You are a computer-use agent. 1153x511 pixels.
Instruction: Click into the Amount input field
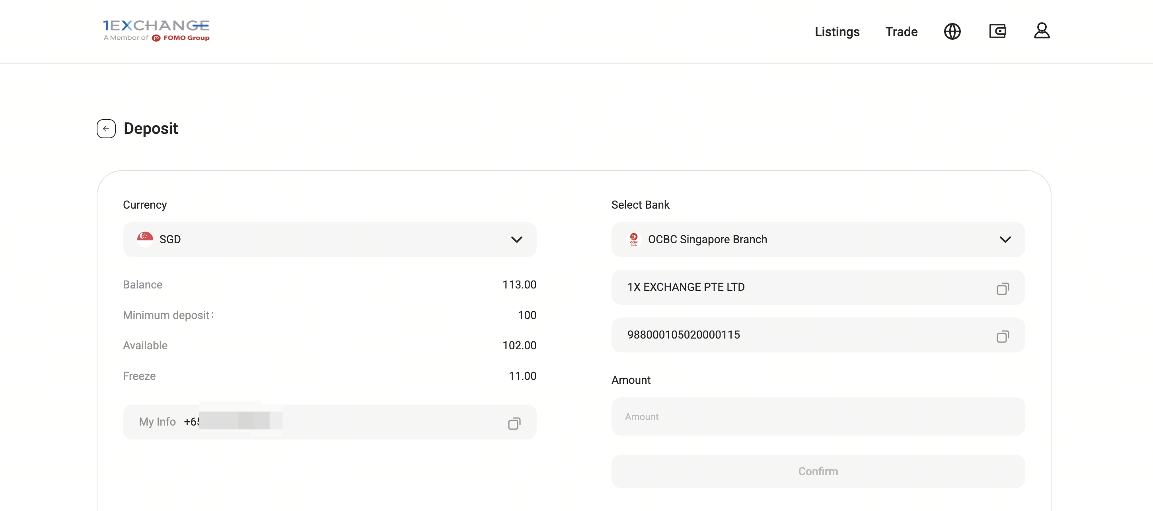[x=817, y=416]
